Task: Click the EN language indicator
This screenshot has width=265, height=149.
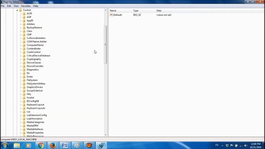Action: click(217, 145)
